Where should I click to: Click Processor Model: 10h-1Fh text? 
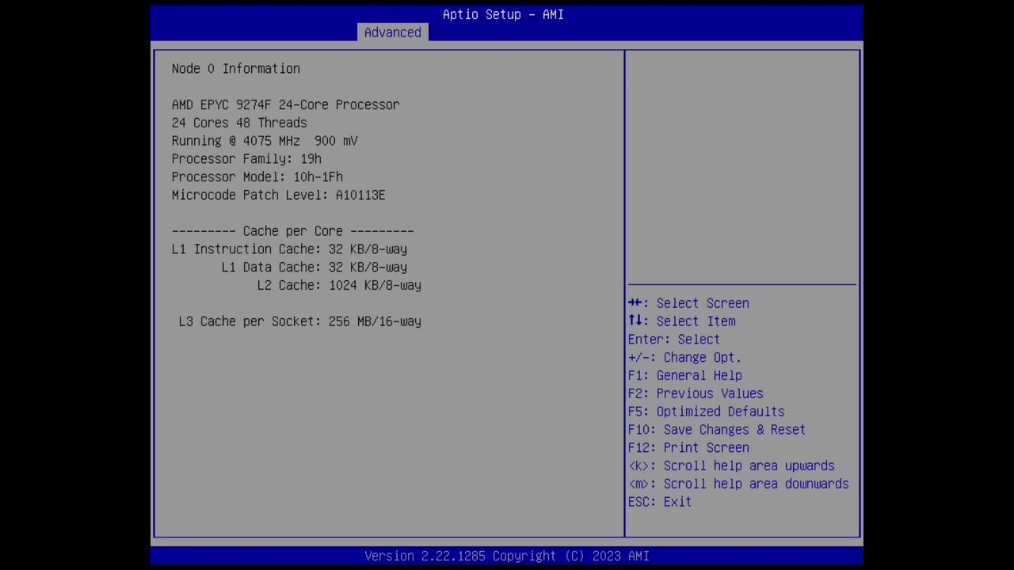click(x=257, y=177)
